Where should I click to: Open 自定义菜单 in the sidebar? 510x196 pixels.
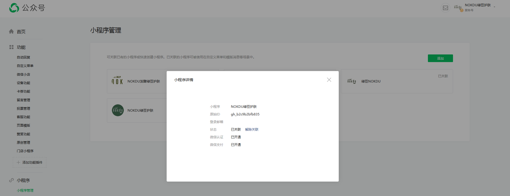pyautogui.click(x=25, y=66)
